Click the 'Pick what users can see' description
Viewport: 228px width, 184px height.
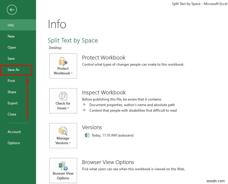coord(133,169)
